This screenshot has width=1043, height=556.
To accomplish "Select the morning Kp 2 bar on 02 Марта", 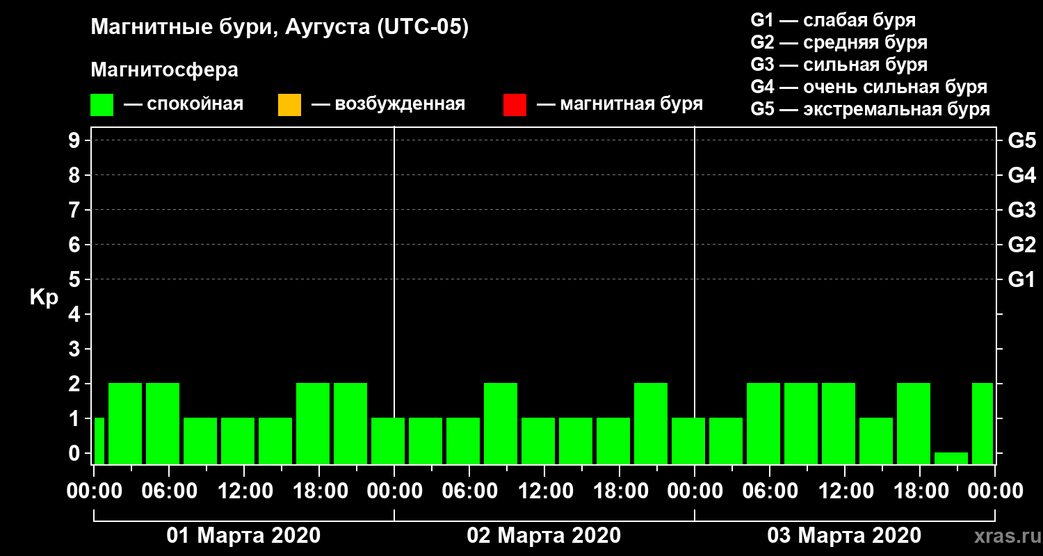I will click(x=501, y=423).
